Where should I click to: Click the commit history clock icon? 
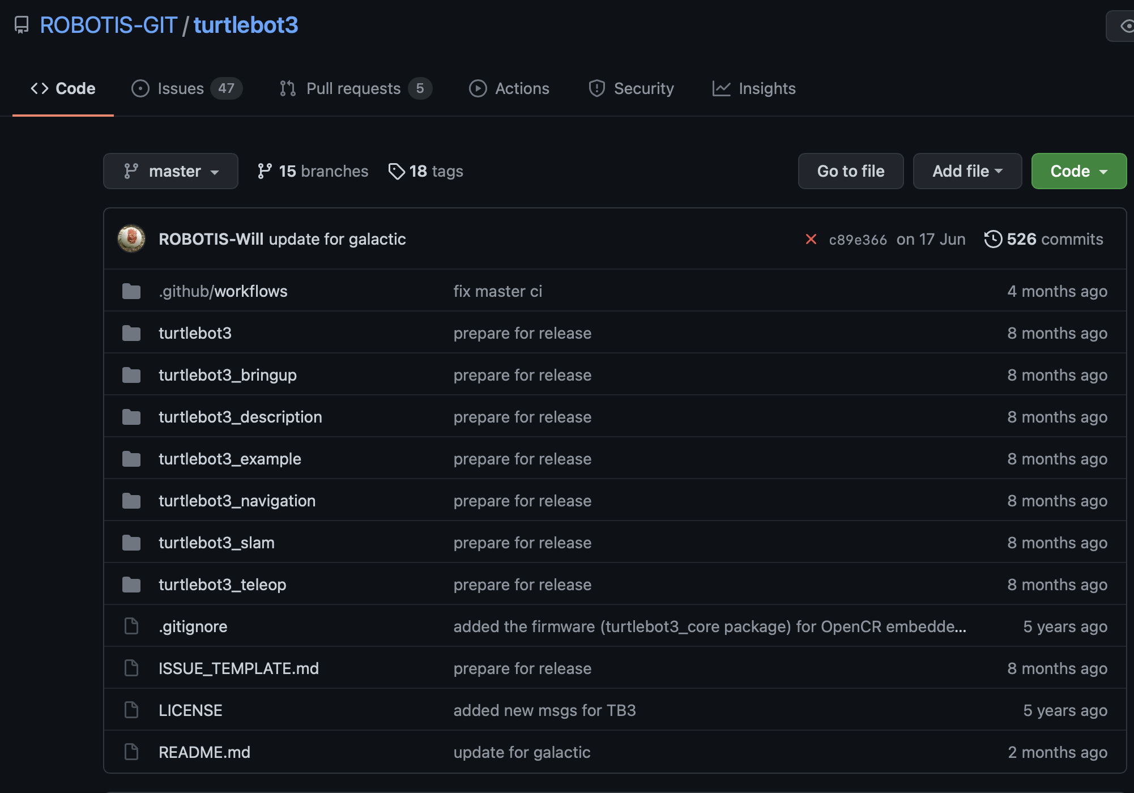992,239
